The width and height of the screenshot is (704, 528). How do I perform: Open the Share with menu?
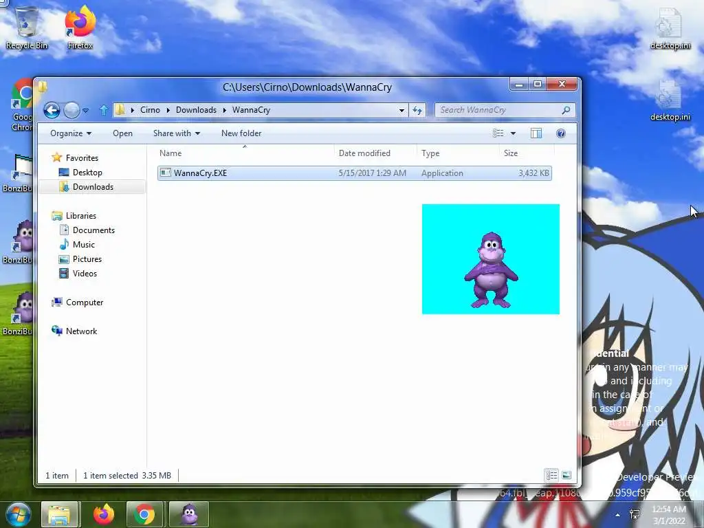pyautogui.click(x=177, y=133)
